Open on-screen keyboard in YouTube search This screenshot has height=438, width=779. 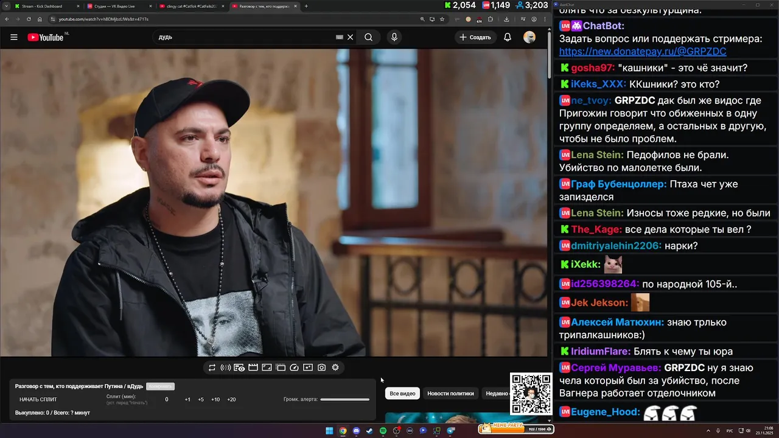pyautogui.click(x=340, y=37)
